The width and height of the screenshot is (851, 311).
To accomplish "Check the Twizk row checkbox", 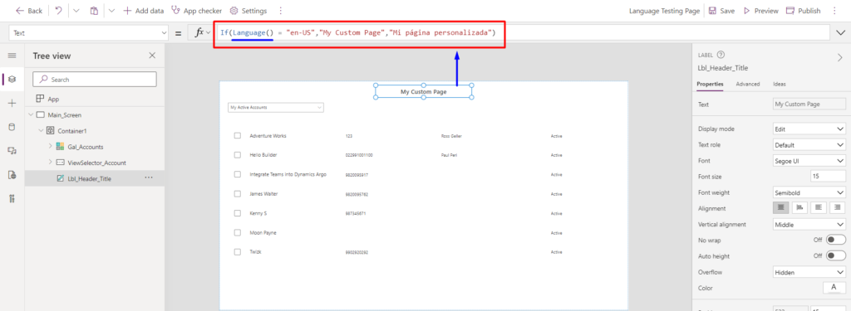I will tap(237, 252).
